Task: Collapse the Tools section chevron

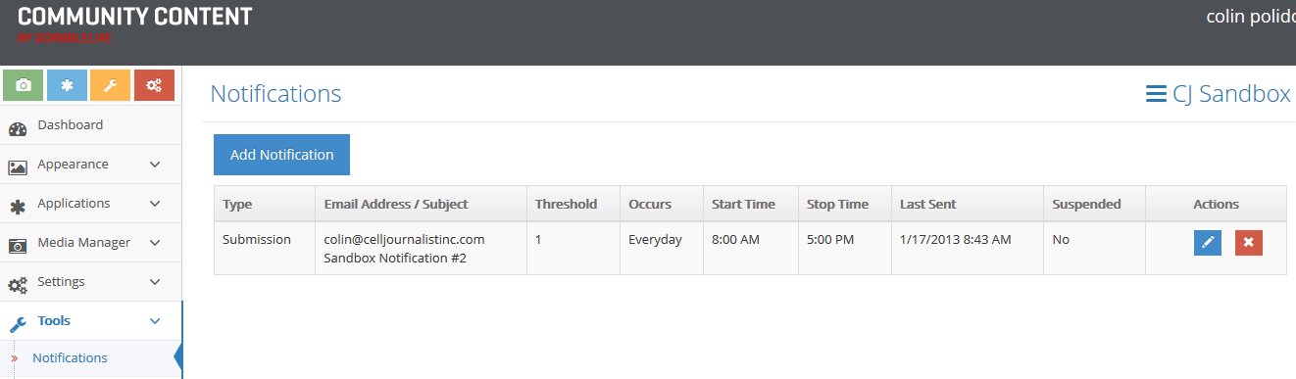Action: 155,321
